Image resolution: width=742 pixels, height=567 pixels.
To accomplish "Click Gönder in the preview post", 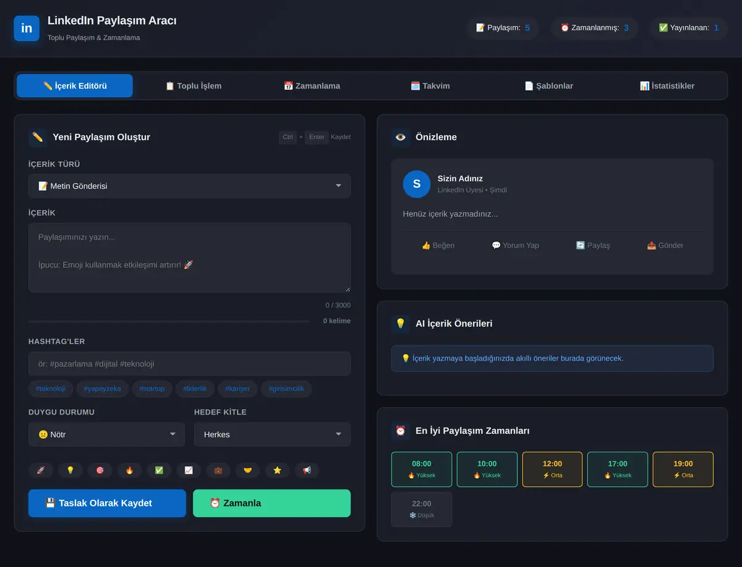I will point(665,245).
